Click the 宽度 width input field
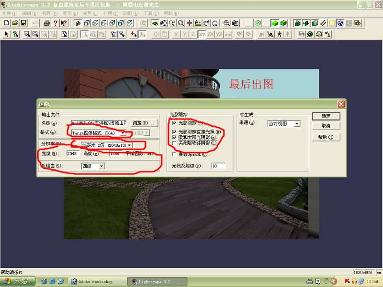Screen dimensions: 383x287 coord(73,154)
